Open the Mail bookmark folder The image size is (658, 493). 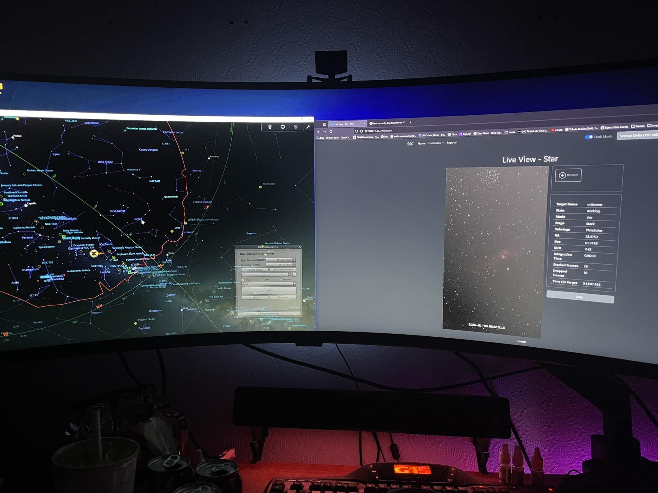coord(320,138)
